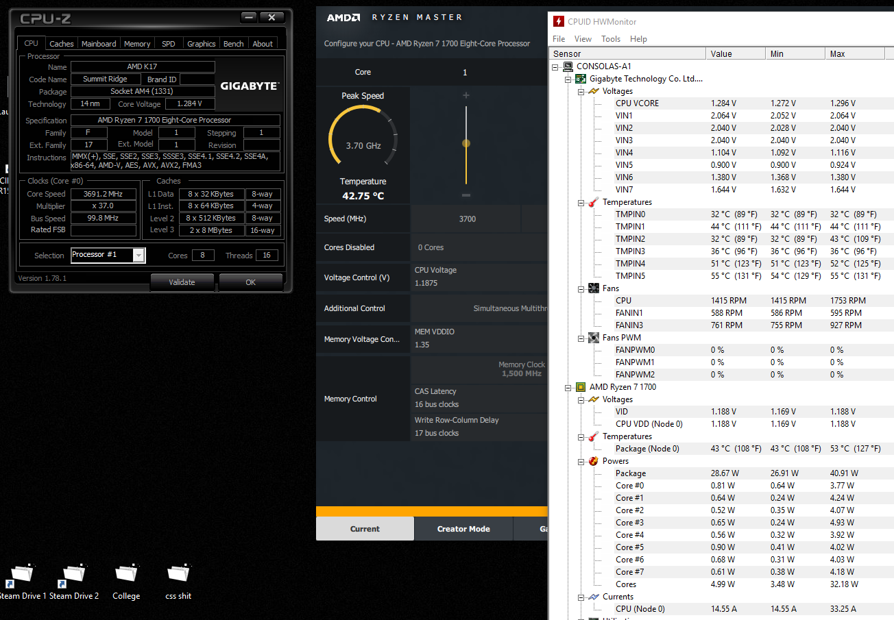Screen dimensions: 894x620
Task: Open the Steam Drive 1 shortcut folder
Action: [22, 580]
